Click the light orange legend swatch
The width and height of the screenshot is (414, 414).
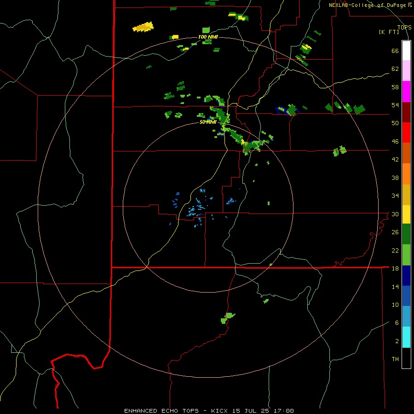406,174
